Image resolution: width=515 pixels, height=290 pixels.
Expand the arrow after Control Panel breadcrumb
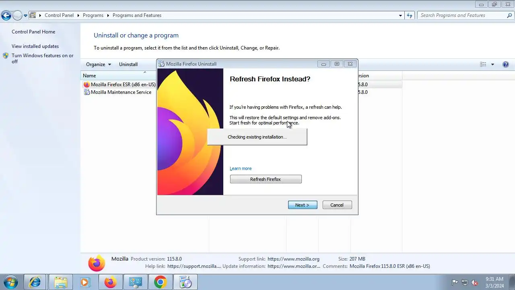coord(78,15)
